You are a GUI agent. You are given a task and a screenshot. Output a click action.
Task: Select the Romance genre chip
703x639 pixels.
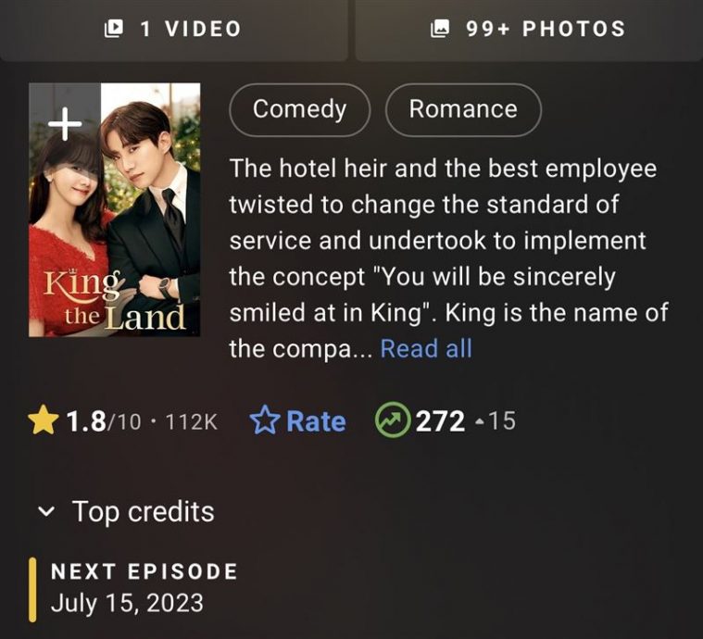(x=463, y=110)
